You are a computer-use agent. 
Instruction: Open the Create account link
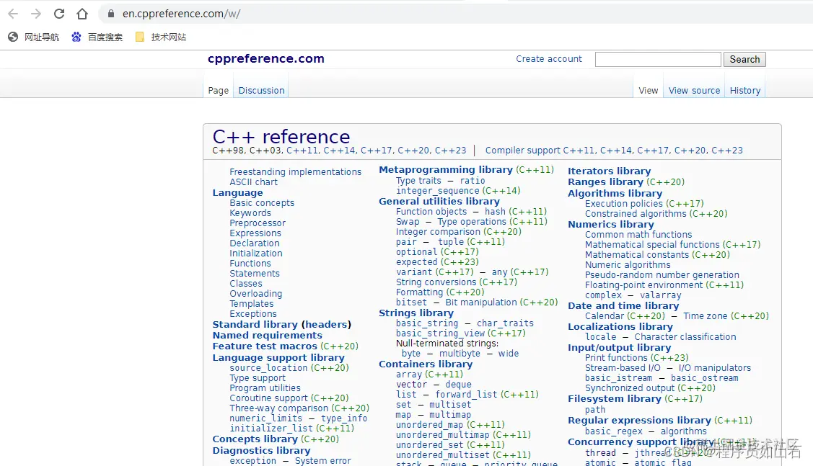548,59
